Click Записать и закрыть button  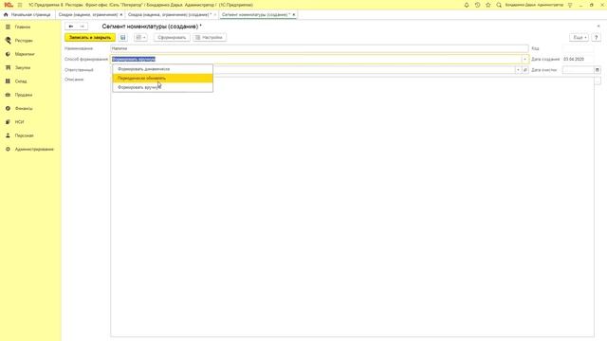pyautogui.click(x=90, y=38)
